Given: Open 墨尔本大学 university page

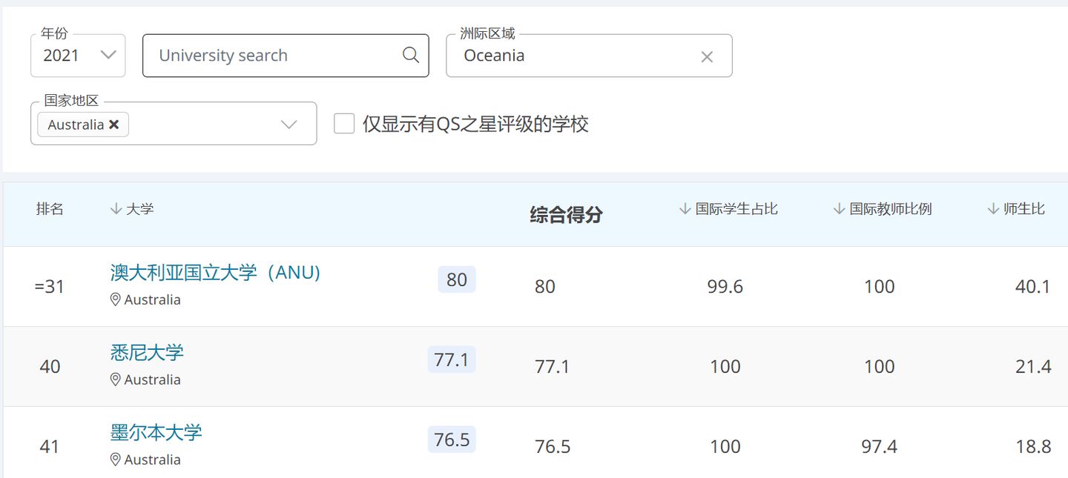Looking at the screenshot, I should click(156, 433).
